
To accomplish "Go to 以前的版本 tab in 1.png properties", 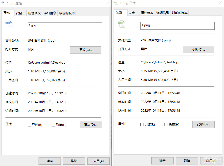I will pos(180,13).
